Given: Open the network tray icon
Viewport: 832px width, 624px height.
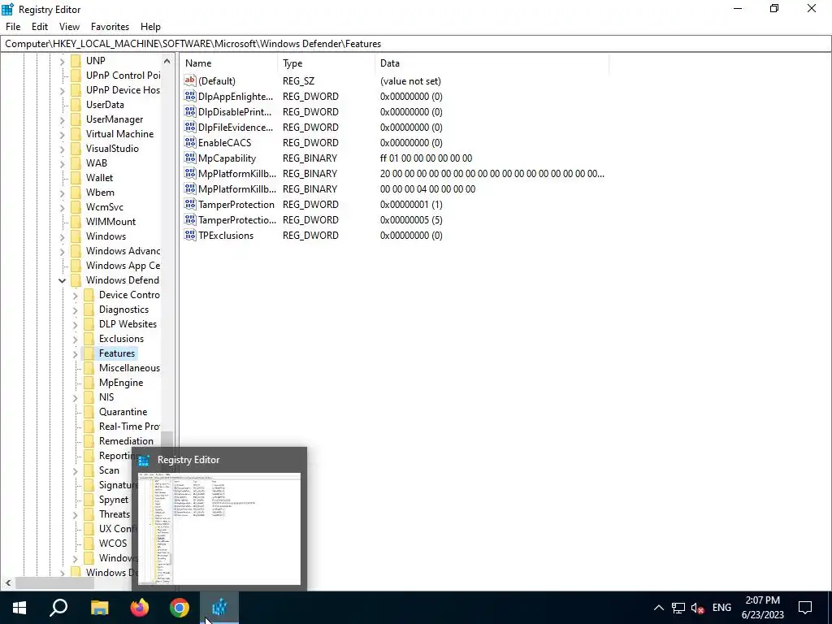Looking at the screenshot, I should pos(678,608).
